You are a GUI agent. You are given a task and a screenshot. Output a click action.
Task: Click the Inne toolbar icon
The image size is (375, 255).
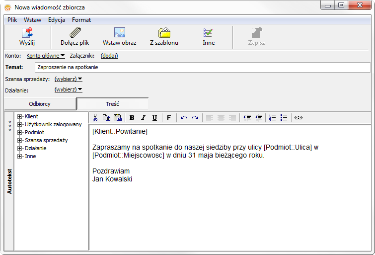[209, 37]
